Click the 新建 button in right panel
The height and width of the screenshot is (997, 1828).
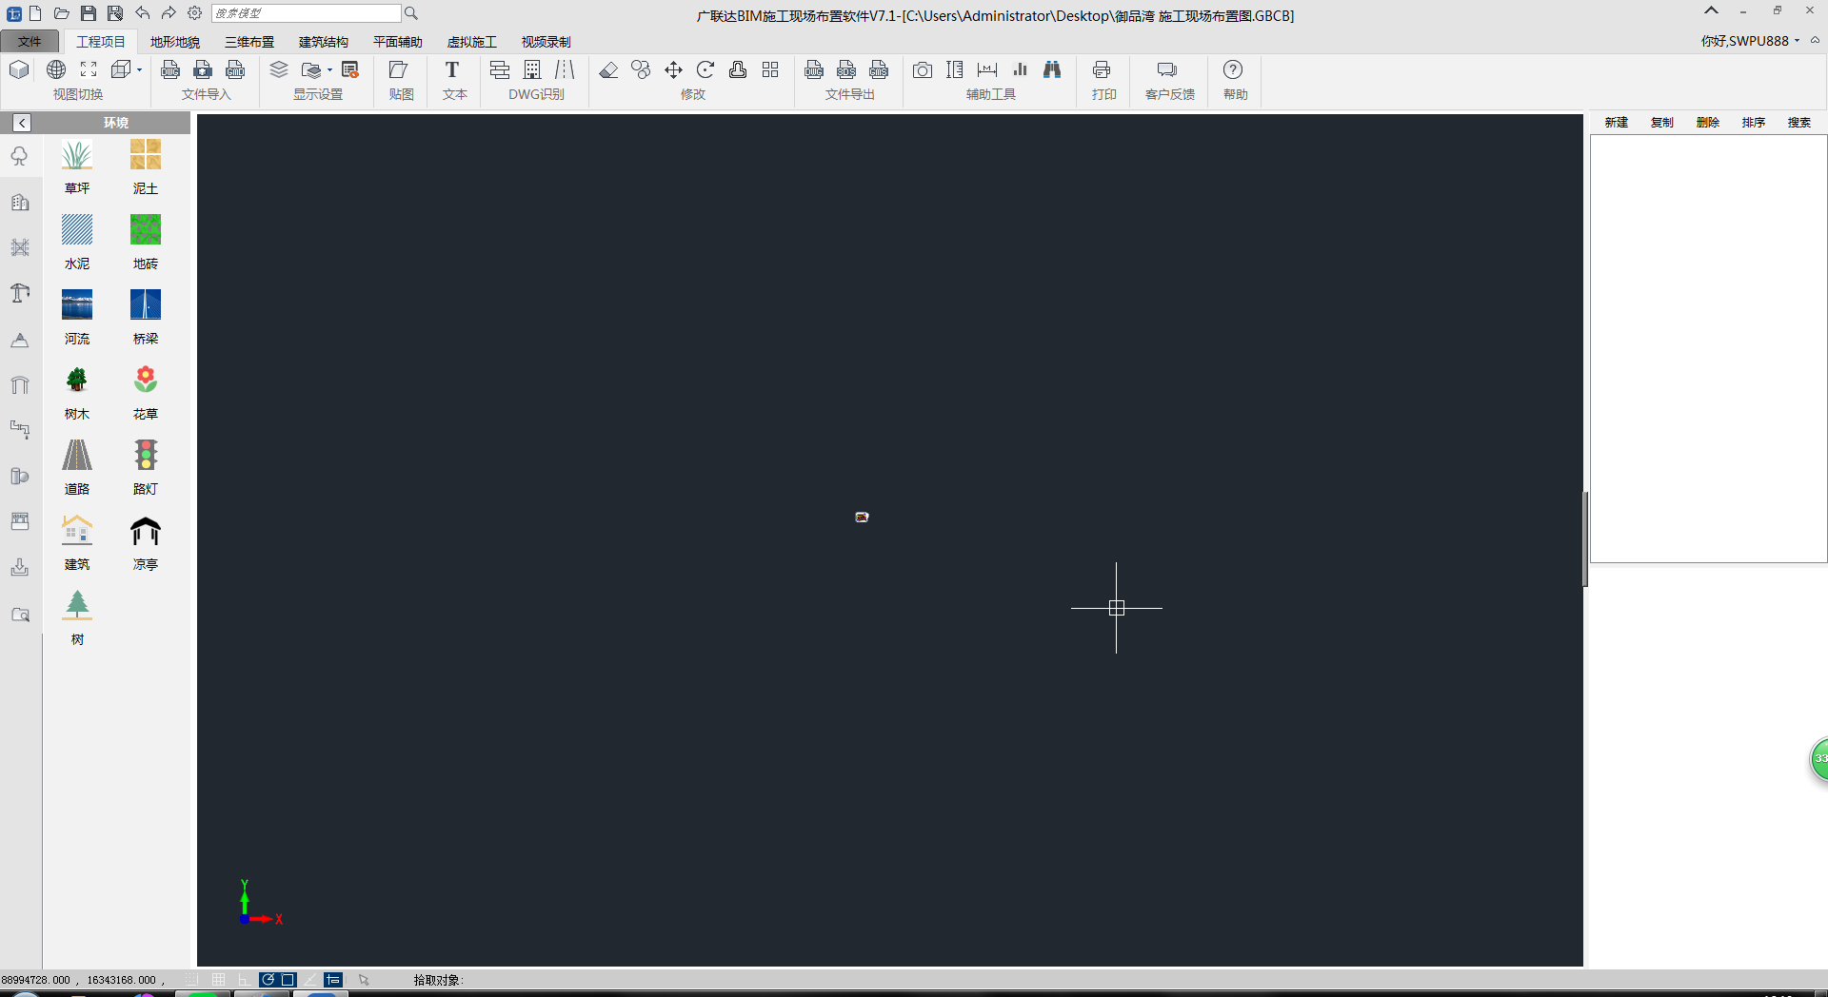(x=1617, y=123)
